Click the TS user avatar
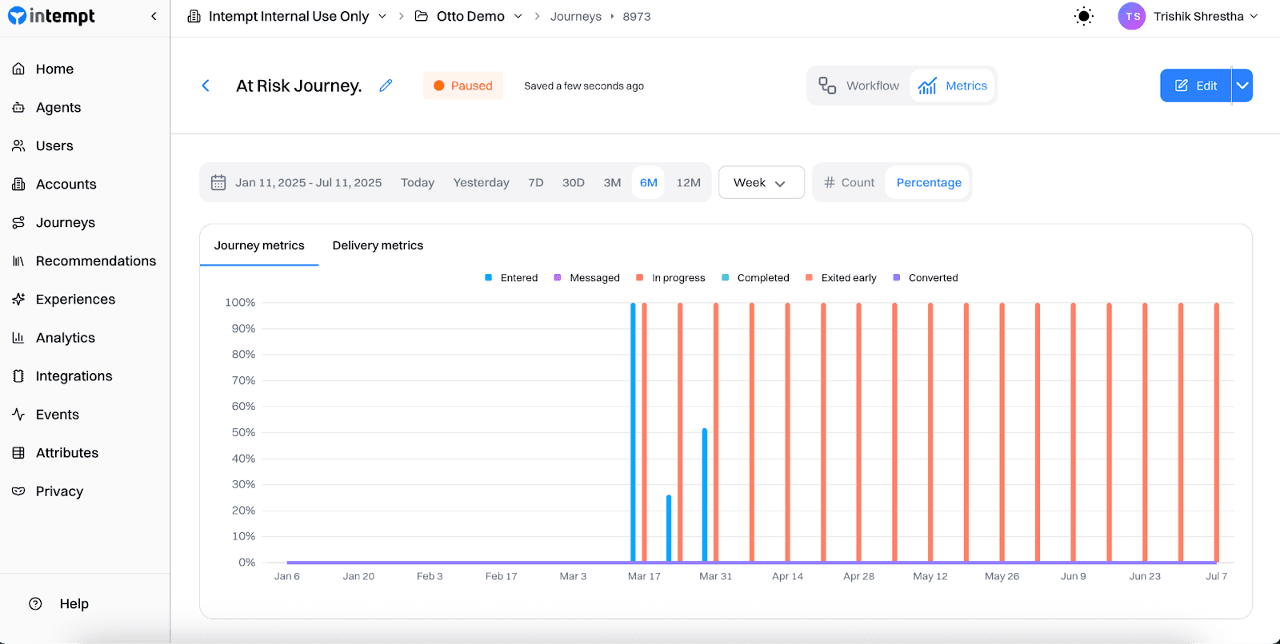Viewport: 1280px width, 644px height. coord(1131,16)
